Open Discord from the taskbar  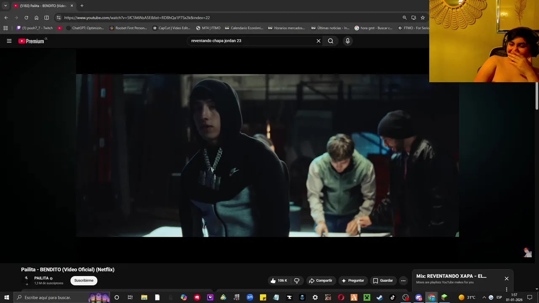point(419,298)
